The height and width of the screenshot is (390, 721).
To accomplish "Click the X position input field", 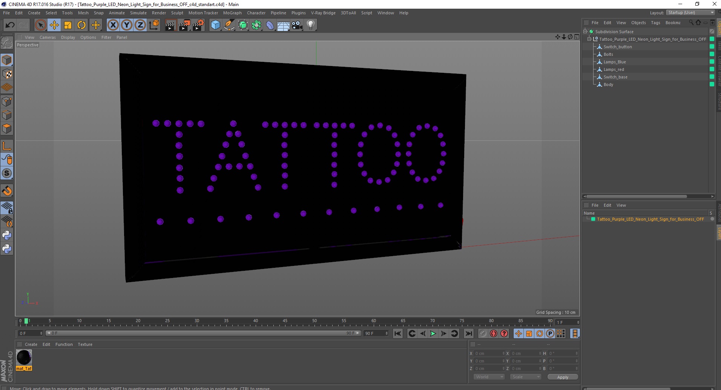I will pyautogui.click(x=489, y=353).
